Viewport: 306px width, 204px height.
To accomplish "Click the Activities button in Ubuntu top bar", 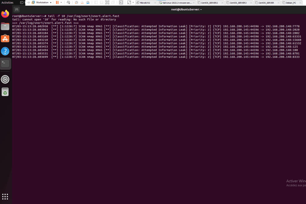I will [7, 2].
